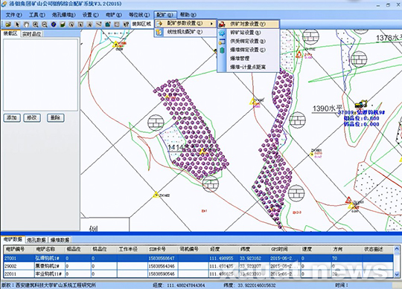402x289 pixels.
Task: Select the arrow pointer tool
Action: coord(17,25)
